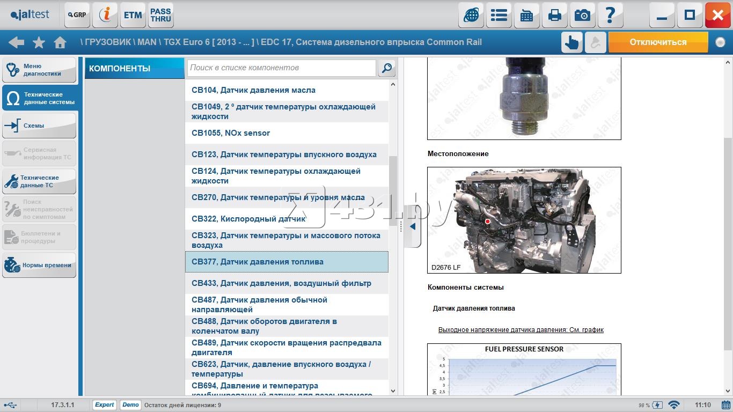733x412 pixels.
Task: Collapse the components panel with arrow handle
Action: (412, 227)
